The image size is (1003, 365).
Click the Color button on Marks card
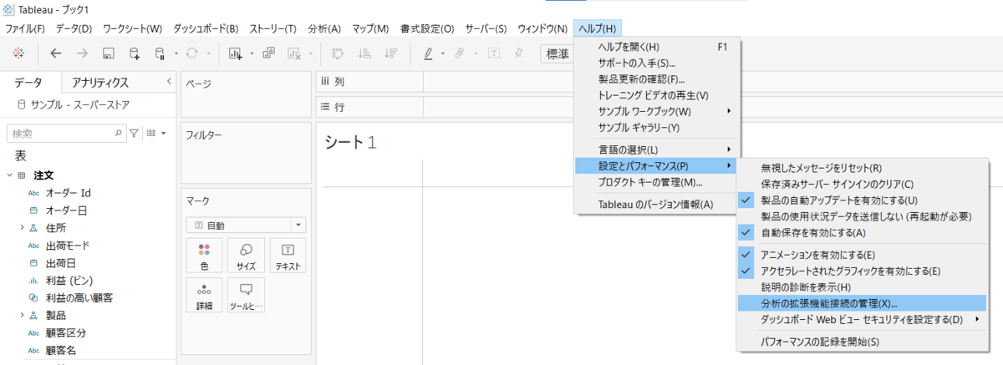pos(204,256)
